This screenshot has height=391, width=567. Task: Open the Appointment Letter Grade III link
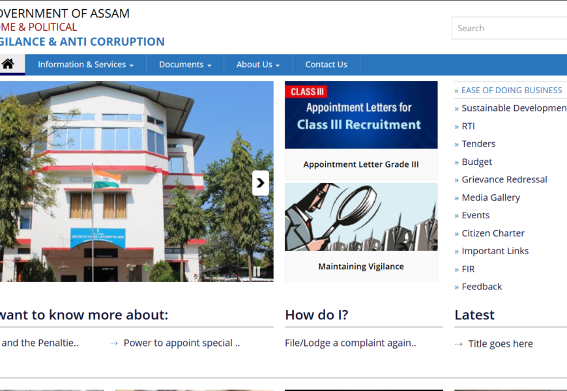(361, 164)
